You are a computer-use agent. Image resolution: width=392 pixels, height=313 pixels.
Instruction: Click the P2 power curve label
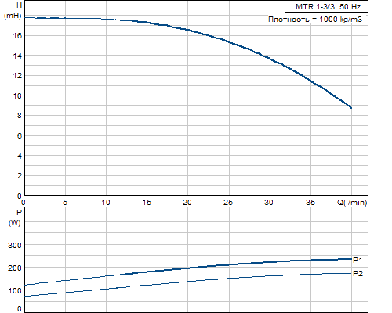[x=358, y=274]
